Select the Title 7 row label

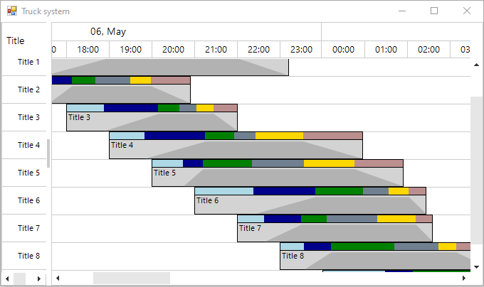pyautogui.click(x=28, y=228)
